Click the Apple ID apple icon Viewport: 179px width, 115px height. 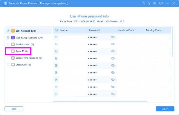coord(13,51)
